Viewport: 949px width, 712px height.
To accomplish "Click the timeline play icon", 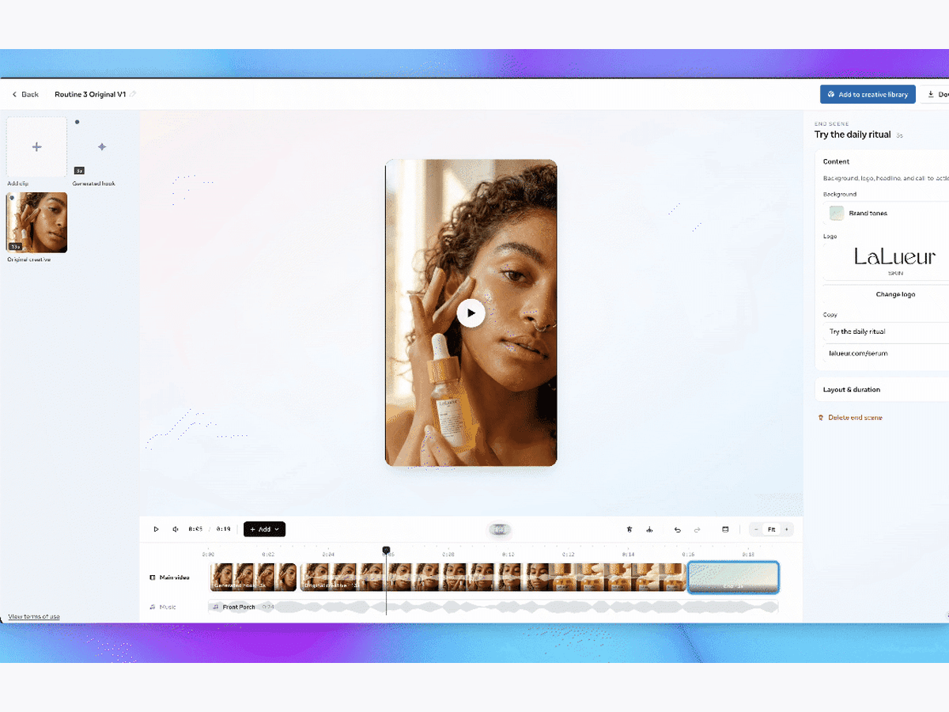I will [156, 529].
